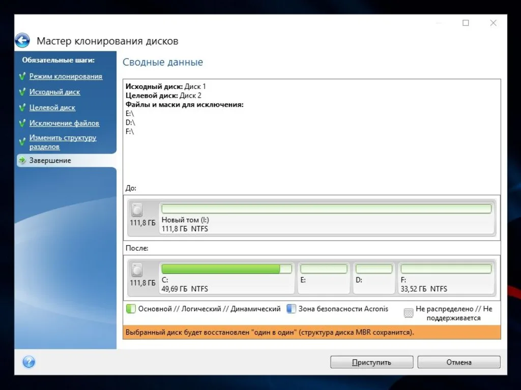The image size is (521, 390).
Task: Click the gray Не распределено legend swatch
Action: pyautogui.click(x=409, y=313)
